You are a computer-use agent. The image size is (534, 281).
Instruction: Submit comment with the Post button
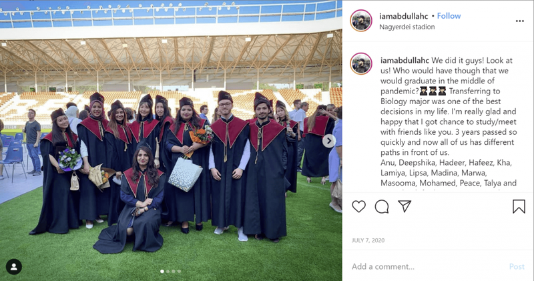click(x=517, y=267)
